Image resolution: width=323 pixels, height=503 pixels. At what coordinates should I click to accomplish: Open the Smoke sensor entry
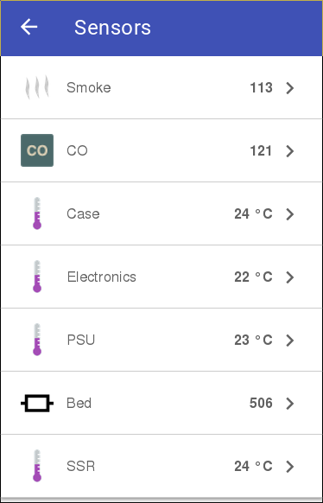(161, 87)
